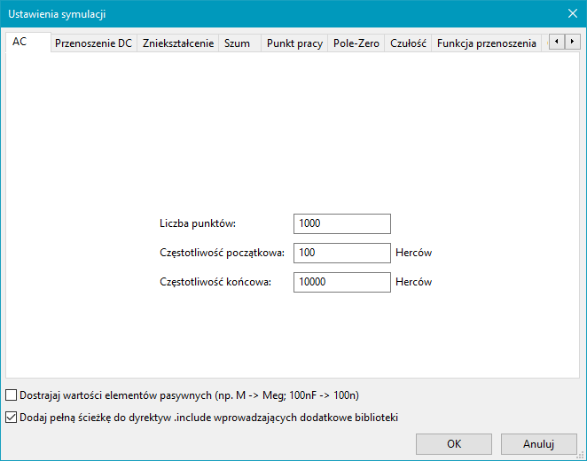The height and width of the screenshot is (461, 587).
Task: Open the Pole-Zero tab
Action: (x=356, y=43)
